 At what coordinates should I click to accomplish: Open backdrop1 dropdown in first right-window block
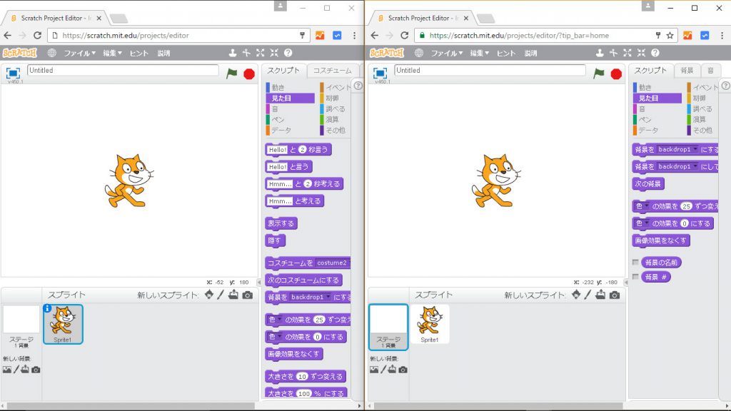coord(677,150)
